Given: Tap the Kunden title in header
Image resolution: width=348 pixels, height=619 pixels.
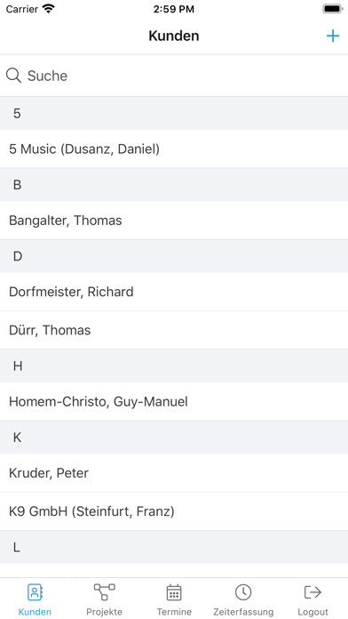Looking at the screenshot, I should coord(174,36).
